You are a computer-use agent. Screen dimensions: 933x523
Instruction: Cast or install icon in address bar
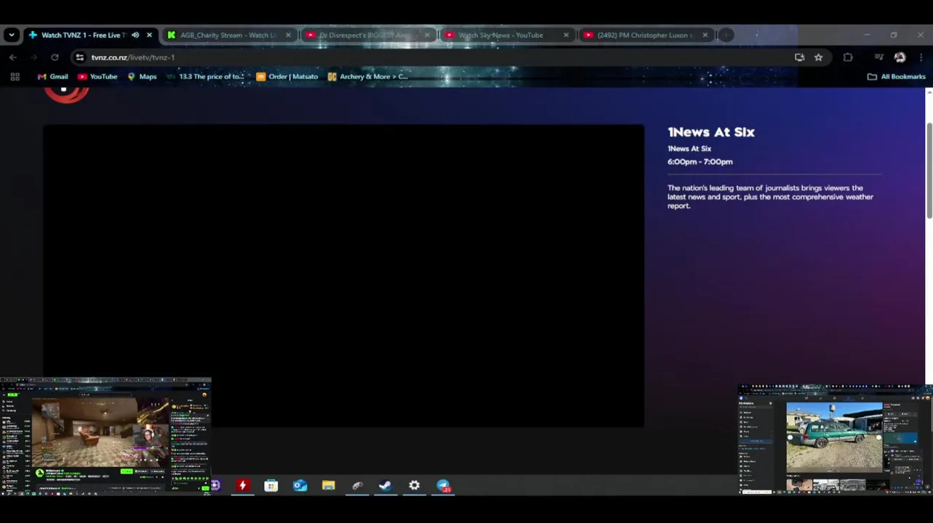[x=799, y=57]
